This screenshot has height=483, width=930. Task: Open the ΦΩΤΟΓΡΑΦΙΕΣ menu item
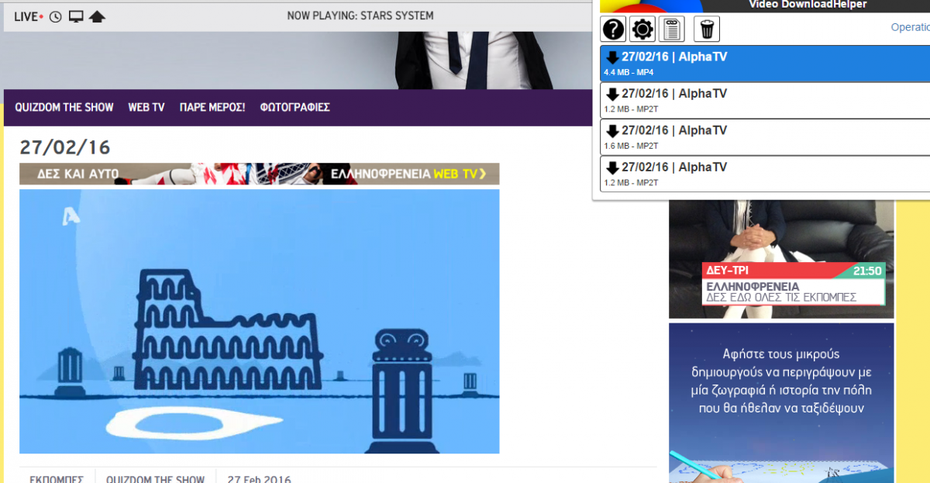pyautogui.click(x=295, y=108)
